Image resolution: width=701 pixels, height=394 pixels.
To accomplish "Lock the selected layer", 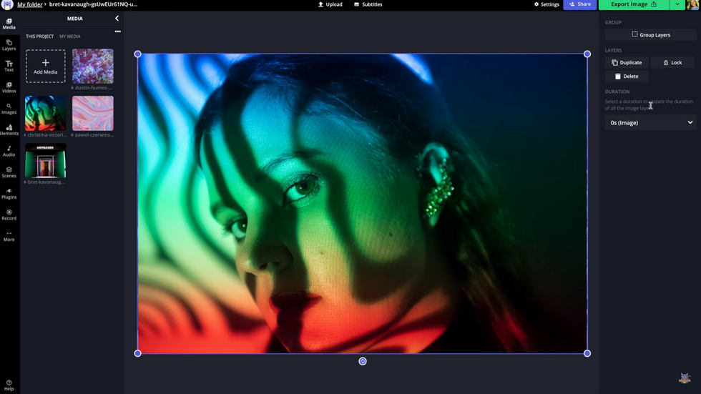I will pos(672,62).
